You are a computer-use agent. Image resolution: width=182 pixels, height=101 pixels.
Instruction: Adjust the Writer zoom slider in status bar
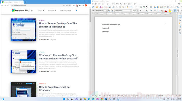(x=171, y=96)
